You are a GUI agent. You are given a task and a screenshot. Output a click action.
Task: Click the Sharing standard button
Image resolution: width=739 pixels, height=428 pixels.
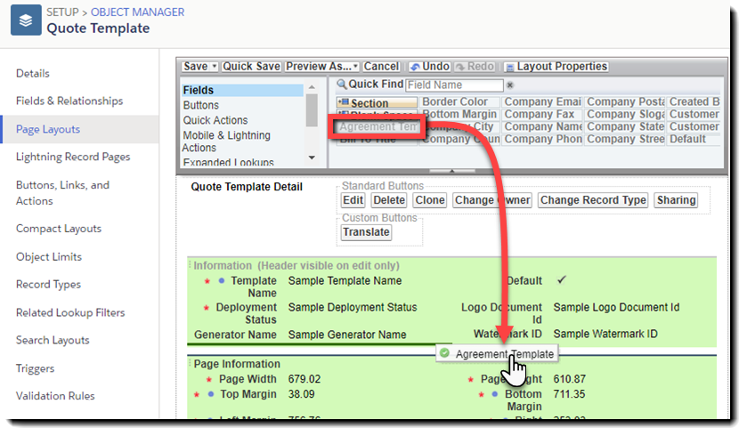(677, 200)
